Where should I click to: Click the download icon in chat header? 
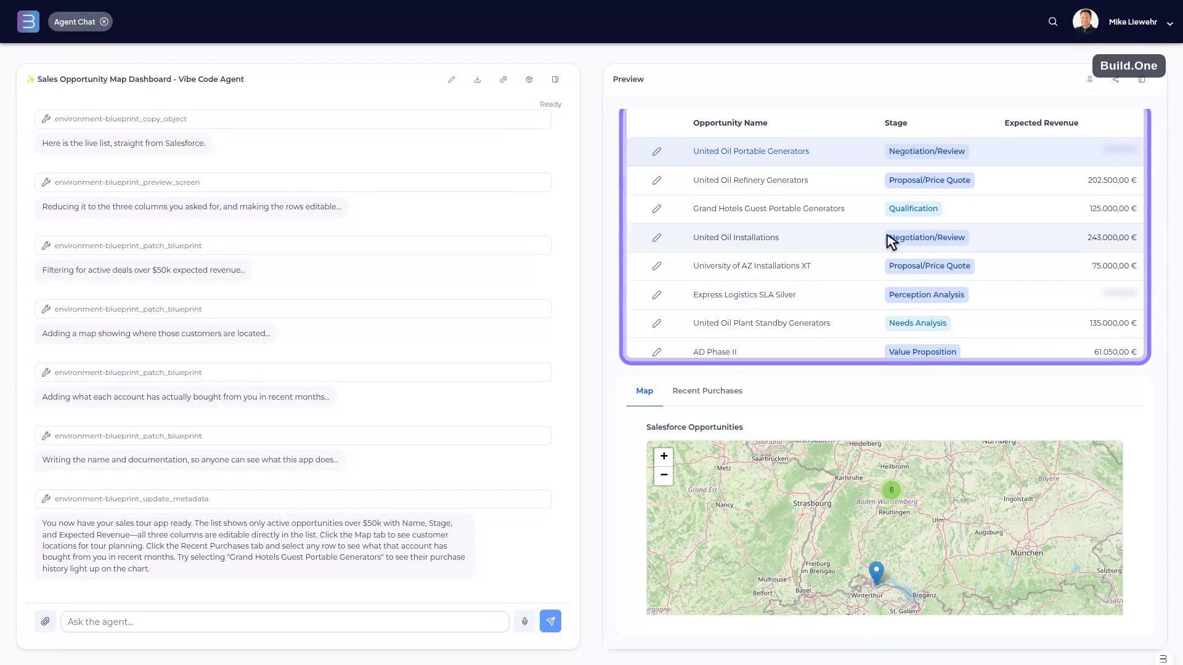click(x=478, y=79)
